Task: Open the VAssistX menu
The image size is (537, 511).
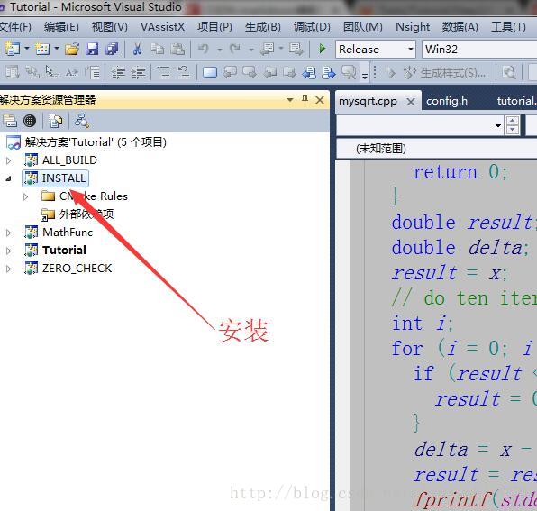Action: [x=162, y=27]
